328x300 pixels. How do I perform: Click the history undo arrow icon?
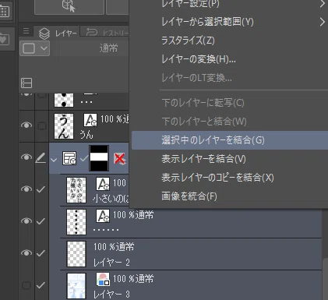pos(92,32)
